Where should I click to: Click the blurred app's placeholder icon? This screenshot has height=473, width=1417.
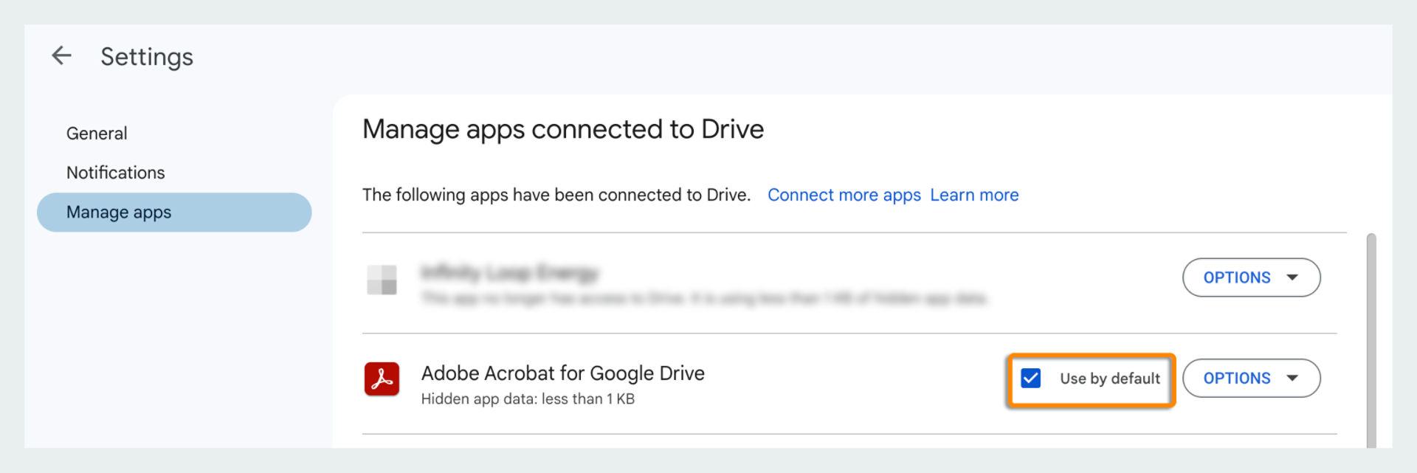(382, 280)
